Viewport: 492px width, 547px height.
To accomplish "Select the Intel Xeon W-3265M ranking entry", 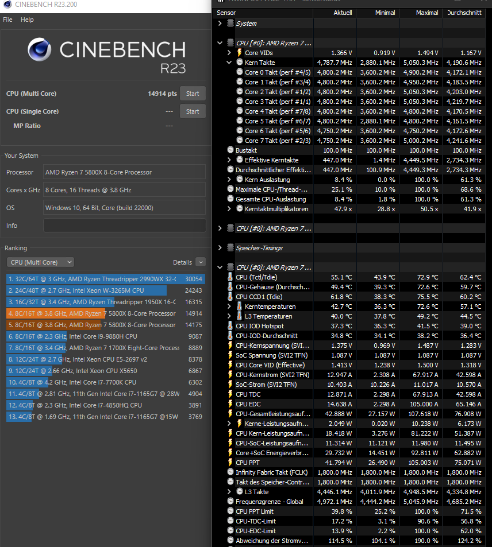I will point(106,290).
